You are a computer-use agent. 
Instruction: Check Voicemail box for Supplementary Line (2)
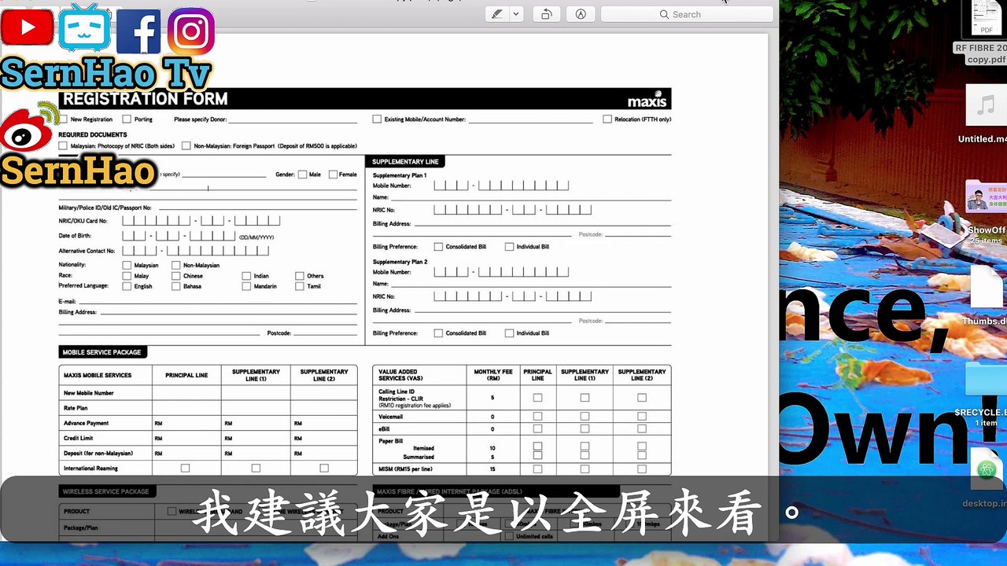coord(642,417)
